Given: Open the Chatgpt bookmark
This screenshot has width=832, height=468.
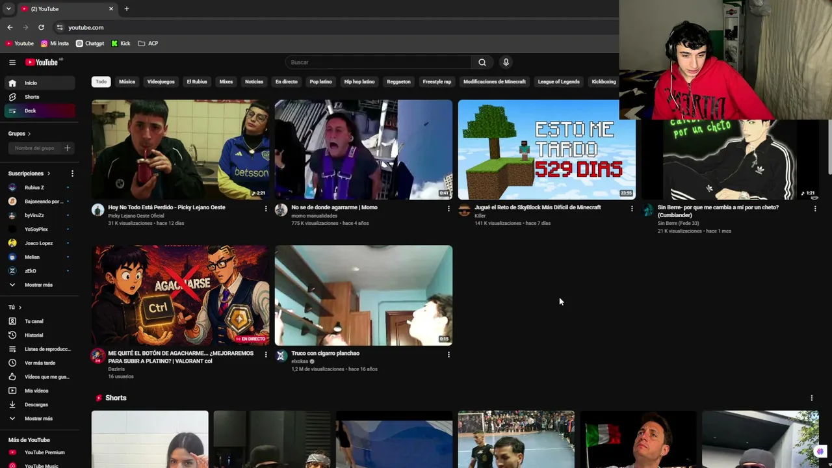Looking at the screenshot, I should click(x=90, y=44).
